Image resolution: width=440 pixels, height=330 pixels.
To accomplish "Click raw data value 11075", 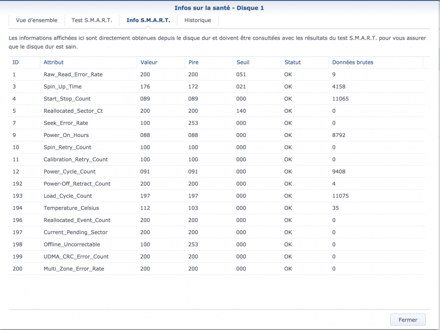I will [341, 196].
